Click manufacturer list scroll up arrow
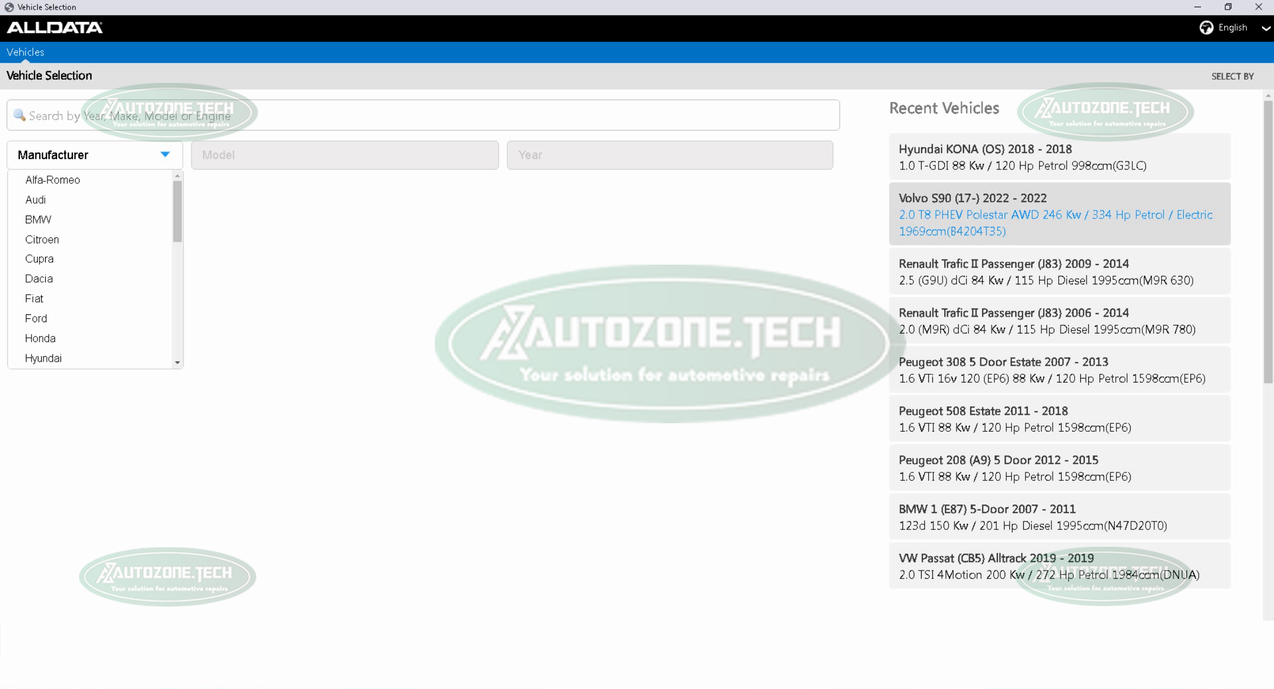This screenshot has width=1274, height=689. (177, 176)
